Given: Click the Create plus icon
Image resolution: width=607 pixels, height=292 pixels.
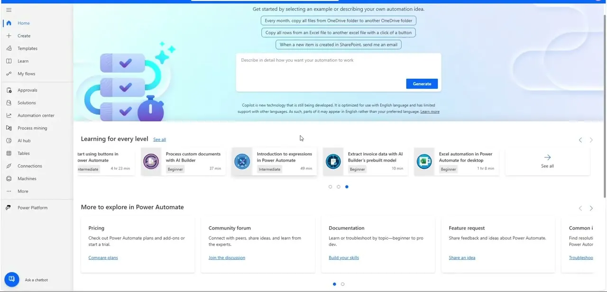Looking at the screenshot, I should coord(9,36).
